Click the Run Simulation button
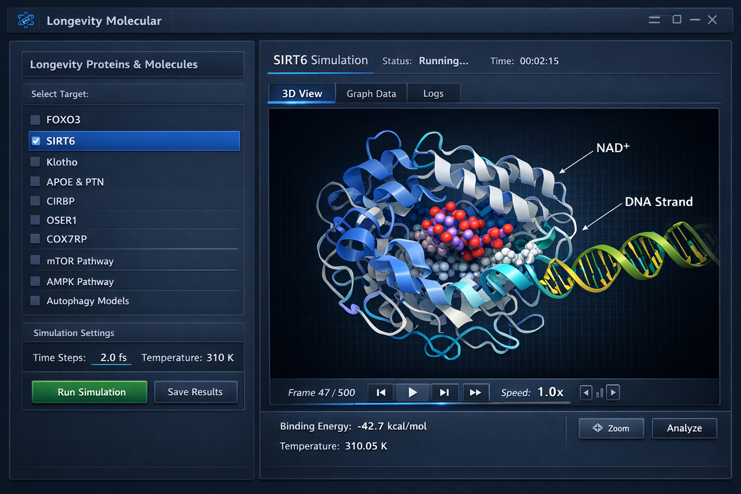Viewport: 741px width, 494px height. [x=90, y=392]
